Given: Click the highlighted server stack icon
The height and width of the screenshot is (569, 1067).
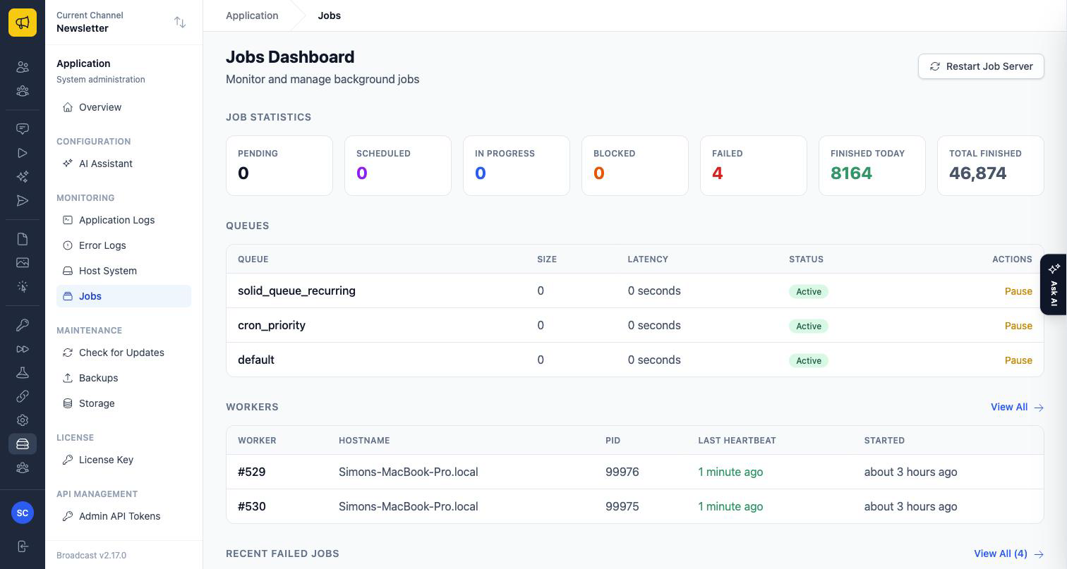Looking at the screenshot, I should coord(23,444).
